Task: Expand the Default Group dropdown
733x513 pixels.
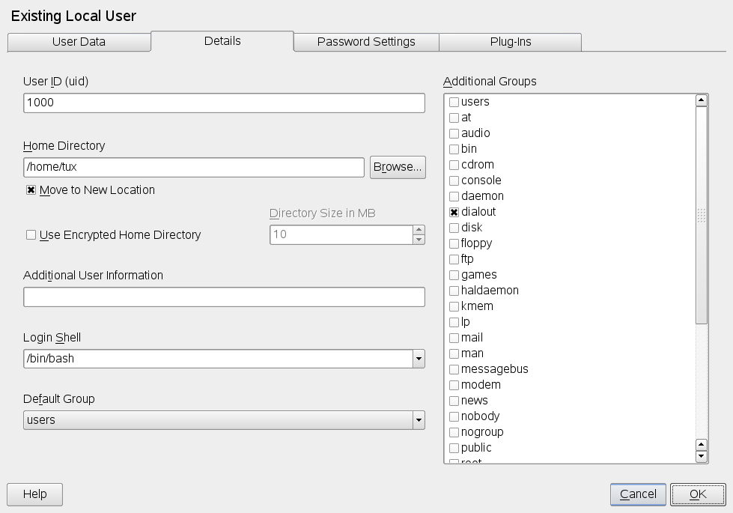Action: [418, 420]
